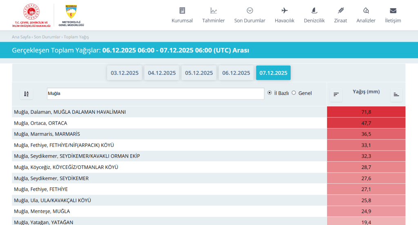This screenshot has height=225, width=418.
Task: Switch to the 06.12.2025 date tab
Action: [x=236, y=73]
